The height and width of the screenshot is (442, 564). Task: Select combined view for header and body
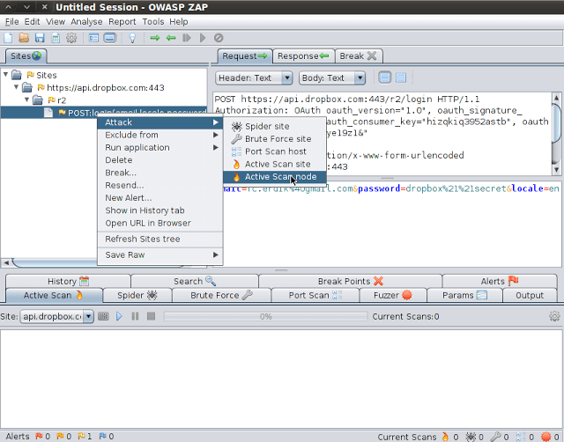(401, 77)
